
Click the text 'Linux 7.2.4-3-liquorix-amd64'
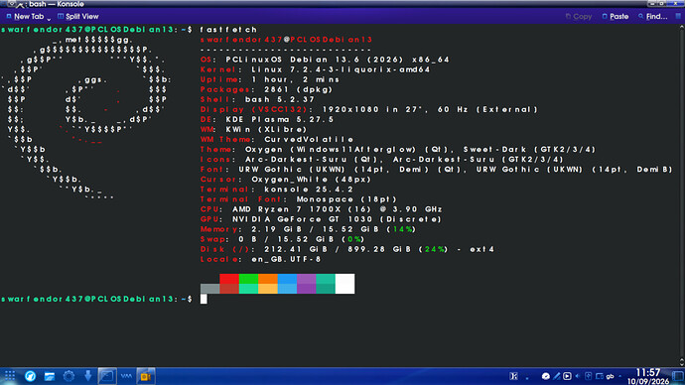tap(341, 69)
